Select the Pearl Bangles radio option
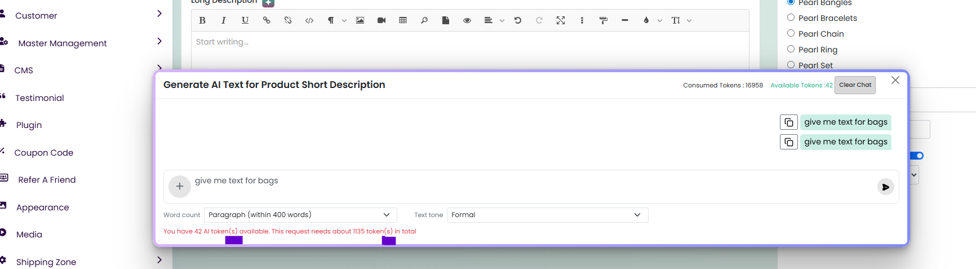Screen dimensions: 976x269 [791, 2]
